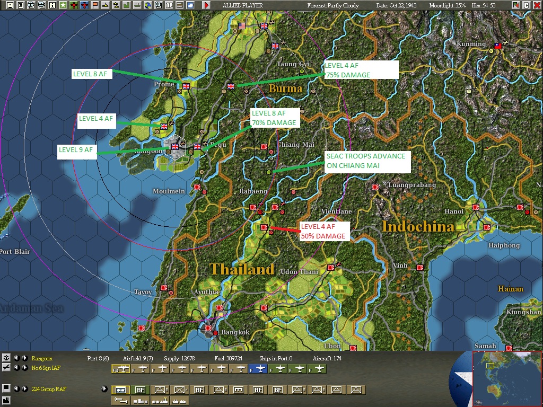Expand unit list arrow right of 224 Group RAF
The width and height of the screenshot is (543, 407).
(x=104, y=388)
